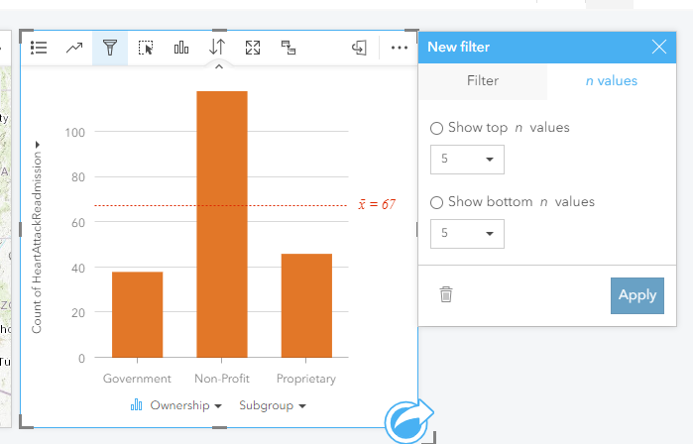Click the enable cross filters icon
The height and width of the screenshot is (444, 693).
coord(289,48)
